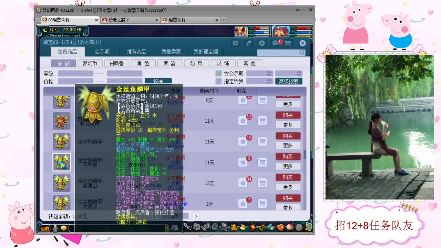Screen dimensions: 441x248
Task: Click the round settings icon in 藏宝阁 header
Action: point(262,43)
